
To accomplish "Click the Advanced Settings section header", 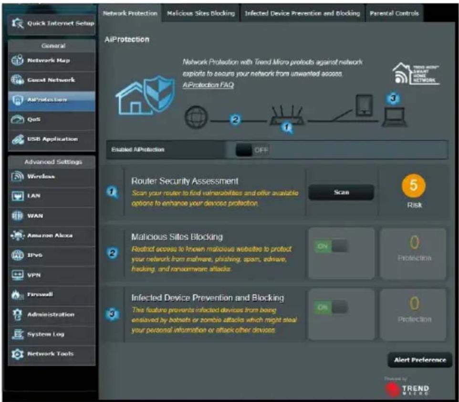I will pos(53,162).
